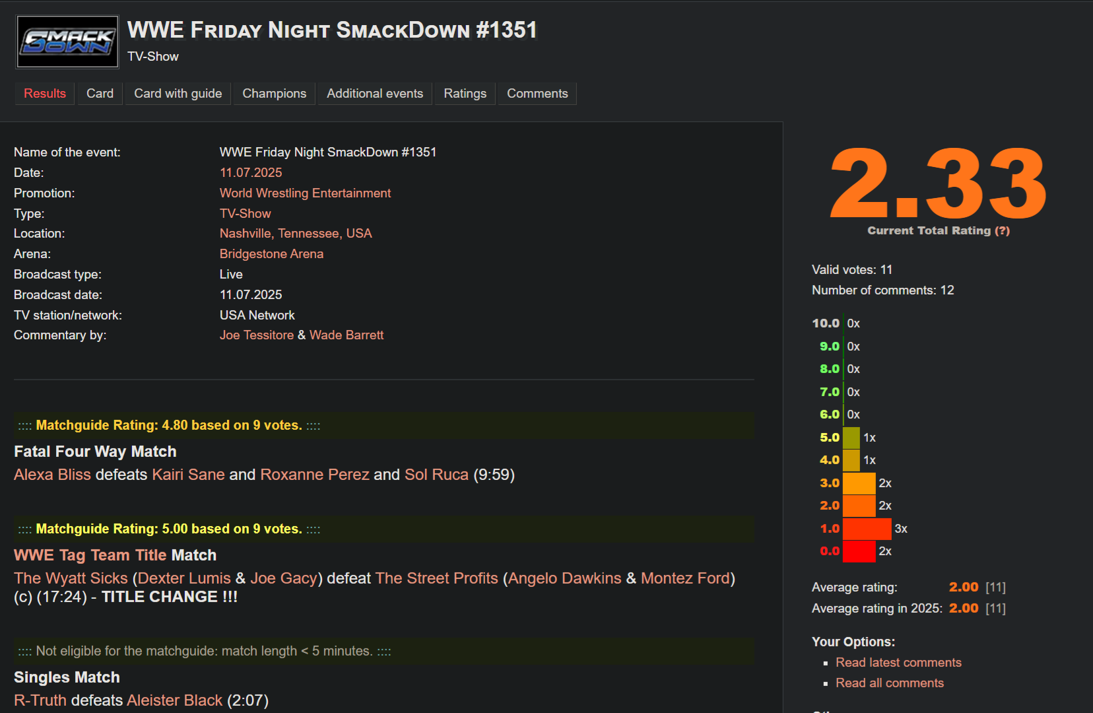Click the 11.07.2025 date link
Viewport: 1093px width, 713px height.
point(251,172)
